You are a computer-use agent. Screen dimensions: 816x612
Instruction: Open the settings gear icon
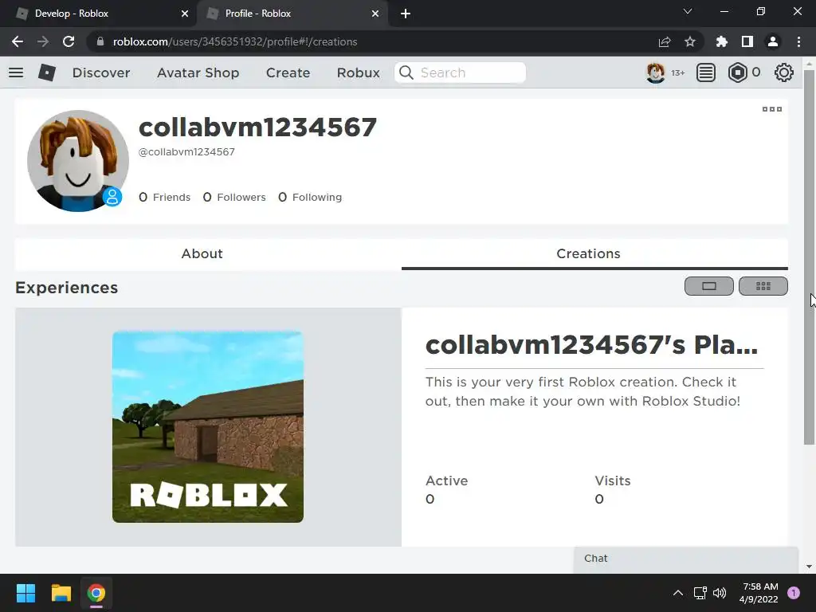point(784,73)
